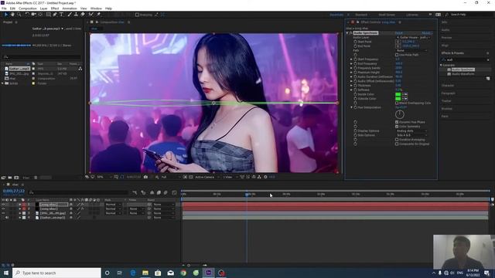Select the Clone Stamp tool
Screen dimensions: 495x278
coord(76,15)
